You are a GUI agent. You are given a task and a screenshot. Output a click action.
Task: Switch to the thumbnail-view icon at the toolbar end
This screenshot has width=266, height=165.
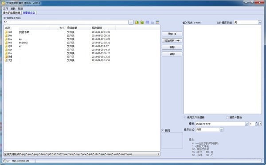coord(157,22)
